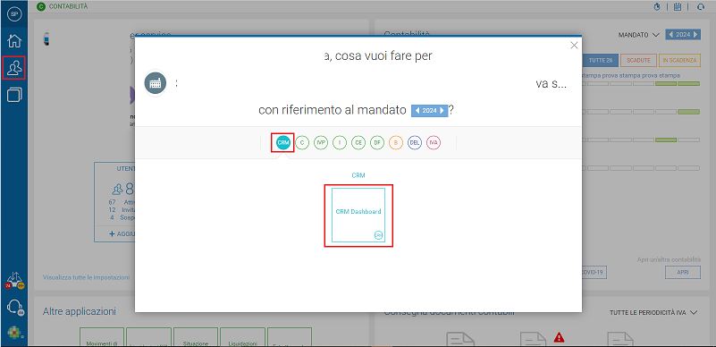Open the stacked windows icon in sidebar
The image size is (716, 347).
click(x=14, y=95)
